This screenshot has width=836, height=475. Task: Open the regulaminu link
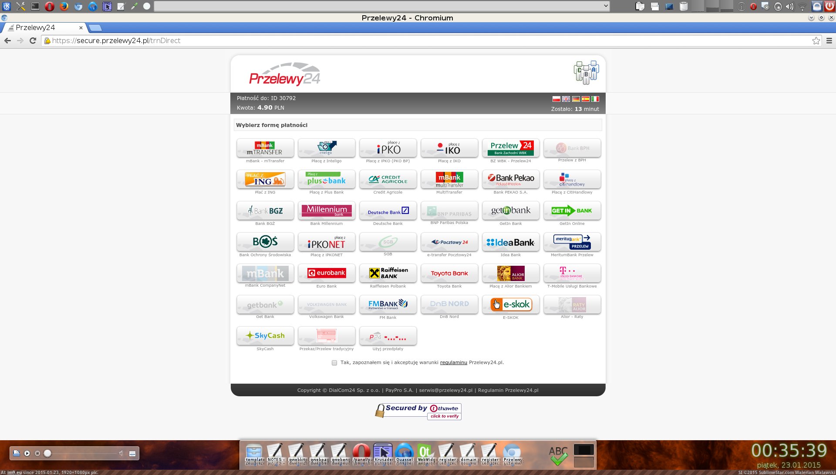(x=453, y=362)
